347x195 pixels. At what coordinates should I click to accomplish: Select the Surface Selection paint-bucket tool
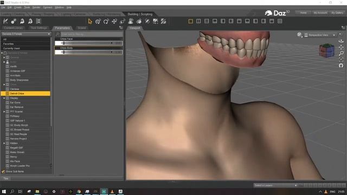tap(139, 21)
